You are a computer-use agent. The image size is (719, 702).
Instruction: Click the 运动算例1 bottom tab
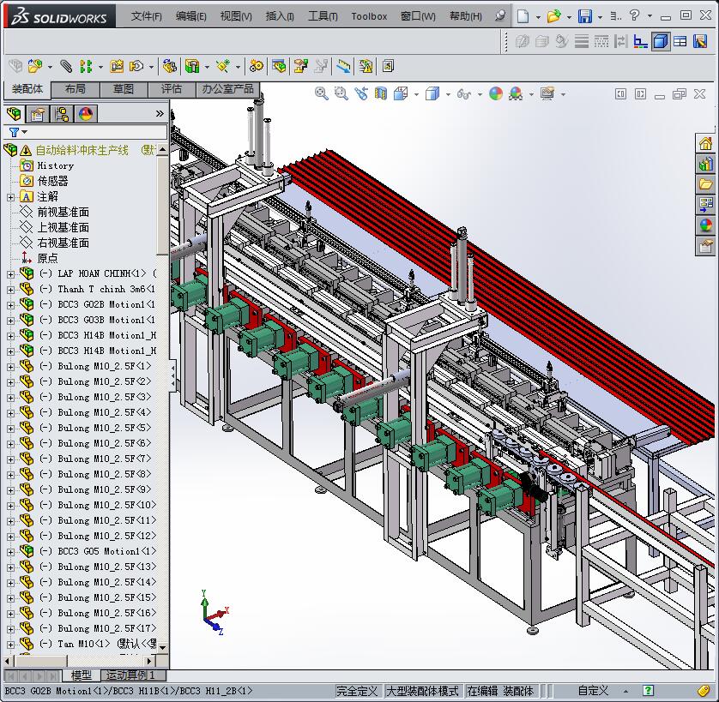[130, 675]
